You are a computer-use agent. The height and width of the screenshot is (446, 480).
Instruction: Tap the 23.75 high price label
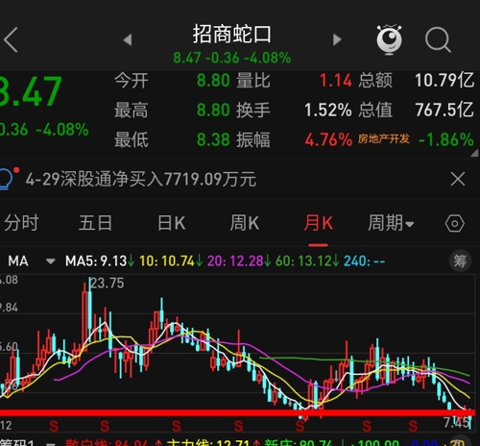pyautogui.click(x=108, y=284)
